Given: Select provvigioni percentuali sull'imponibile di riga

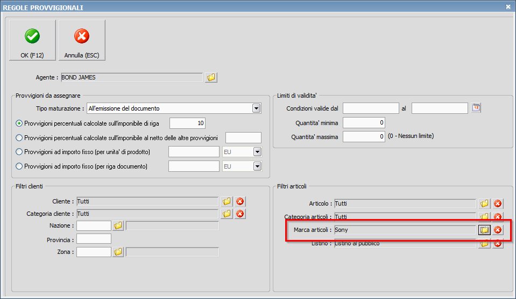Looking at the screenshot, I should (19, 123).
